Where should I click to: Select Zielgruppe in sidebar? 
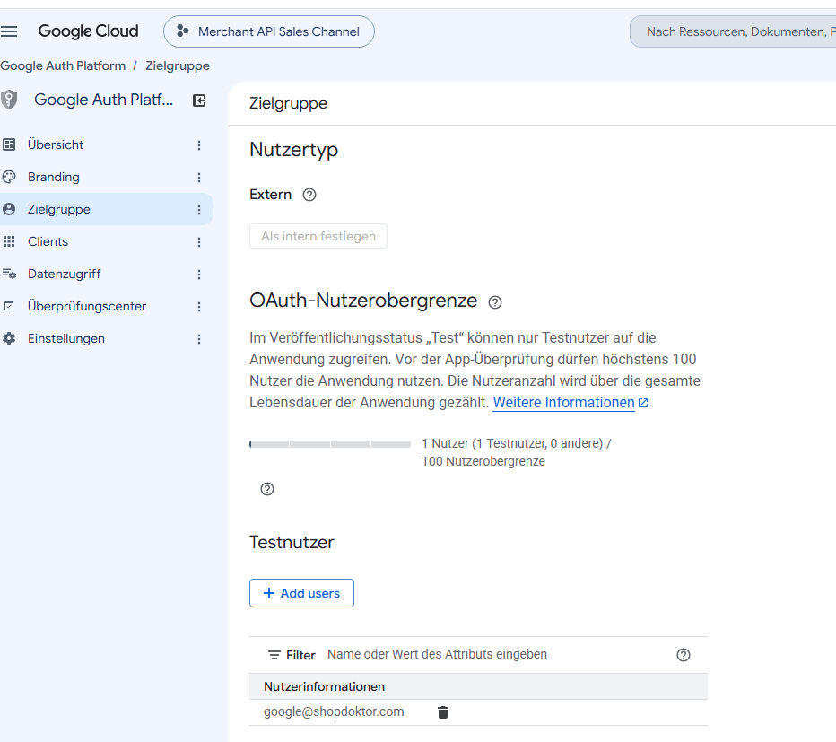point(107,209)
